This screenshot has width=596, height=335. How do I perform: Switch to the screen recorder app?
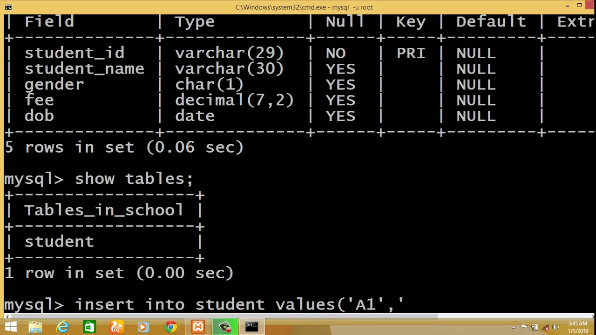pyautogui.click(x=225, y=327)
